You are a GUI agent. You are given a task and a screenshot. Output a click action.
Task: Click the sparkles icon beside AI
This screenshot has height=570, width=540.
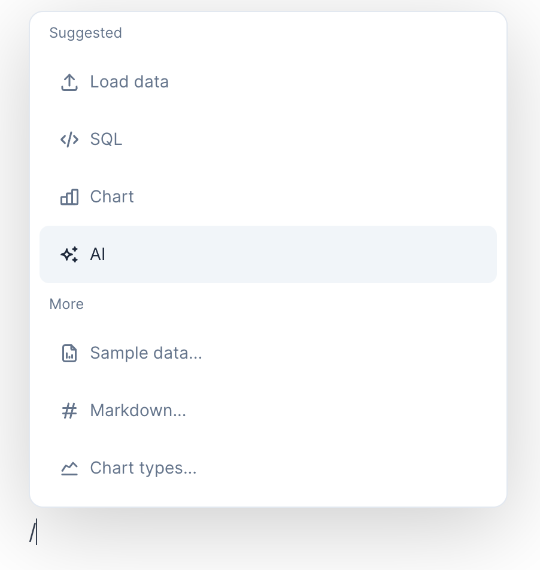69,254
